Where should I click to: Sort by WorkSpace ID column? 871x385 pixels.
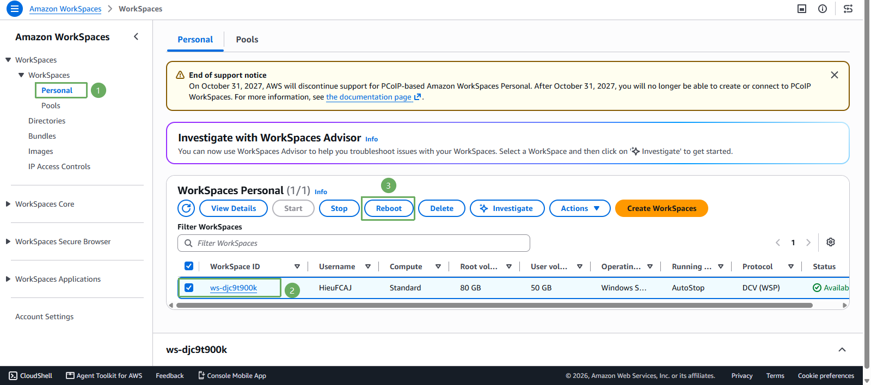coord(297,266)
